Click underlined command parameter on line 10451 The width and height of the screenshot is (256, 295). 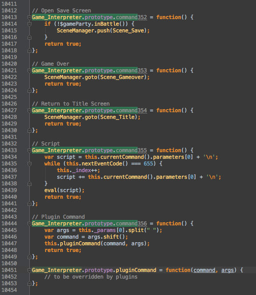pos(204,270)
